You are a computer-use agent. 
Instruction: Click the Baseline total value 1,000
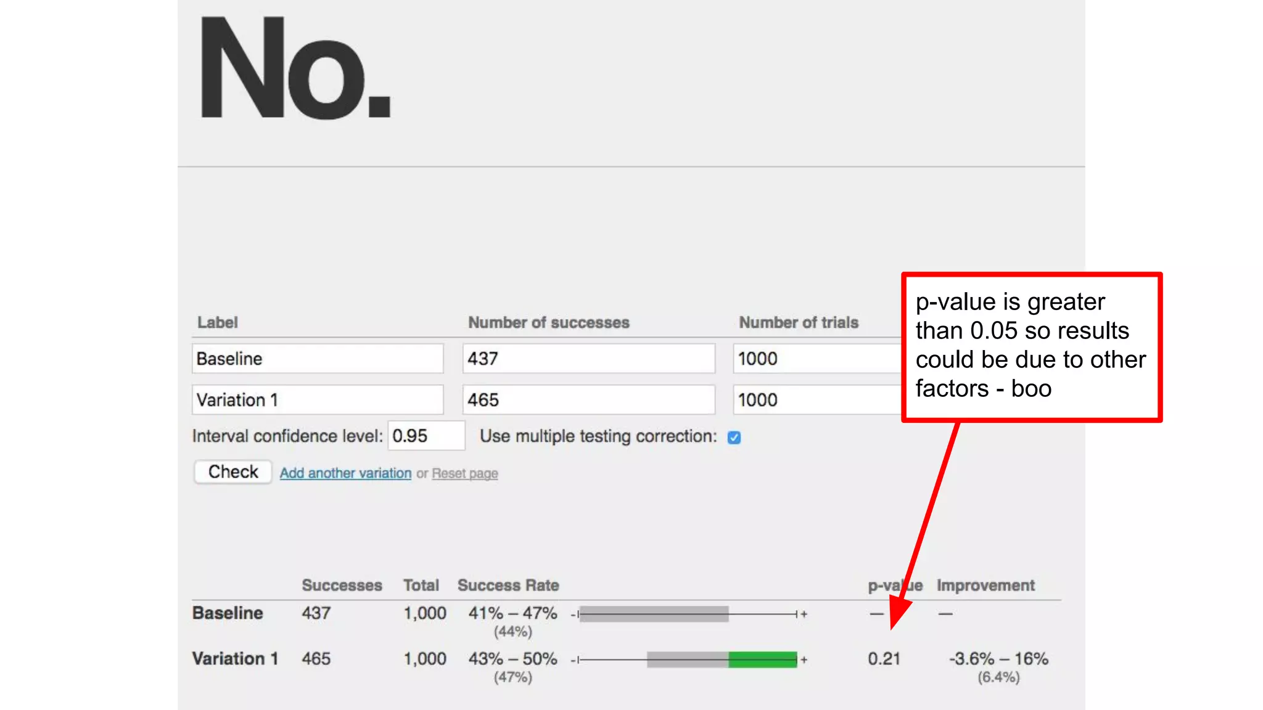coord(425,613)
